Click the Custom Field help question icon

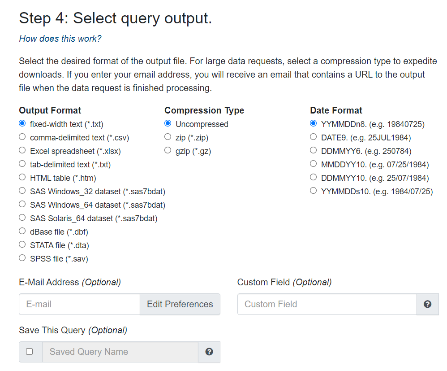pyautogui.click(x=427, y=304)
